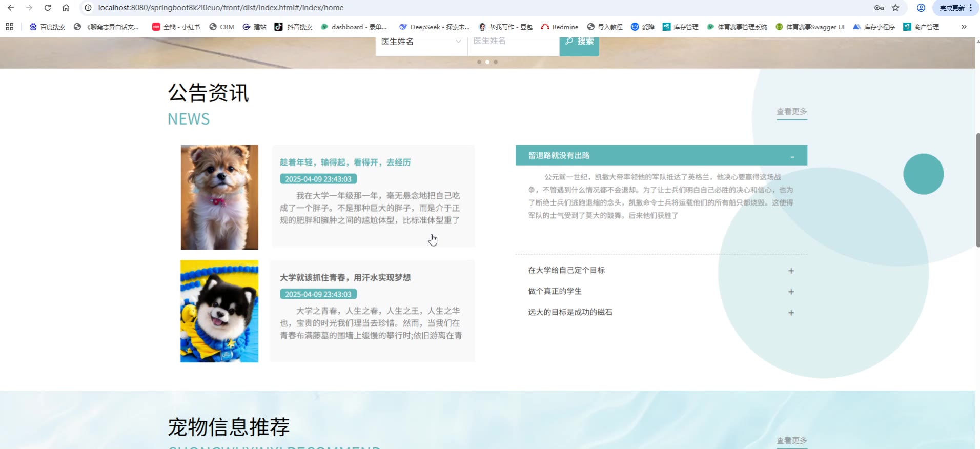Show more bookmarks with the chevron icon
Viewport: 980px width, 449px height.
964,27
